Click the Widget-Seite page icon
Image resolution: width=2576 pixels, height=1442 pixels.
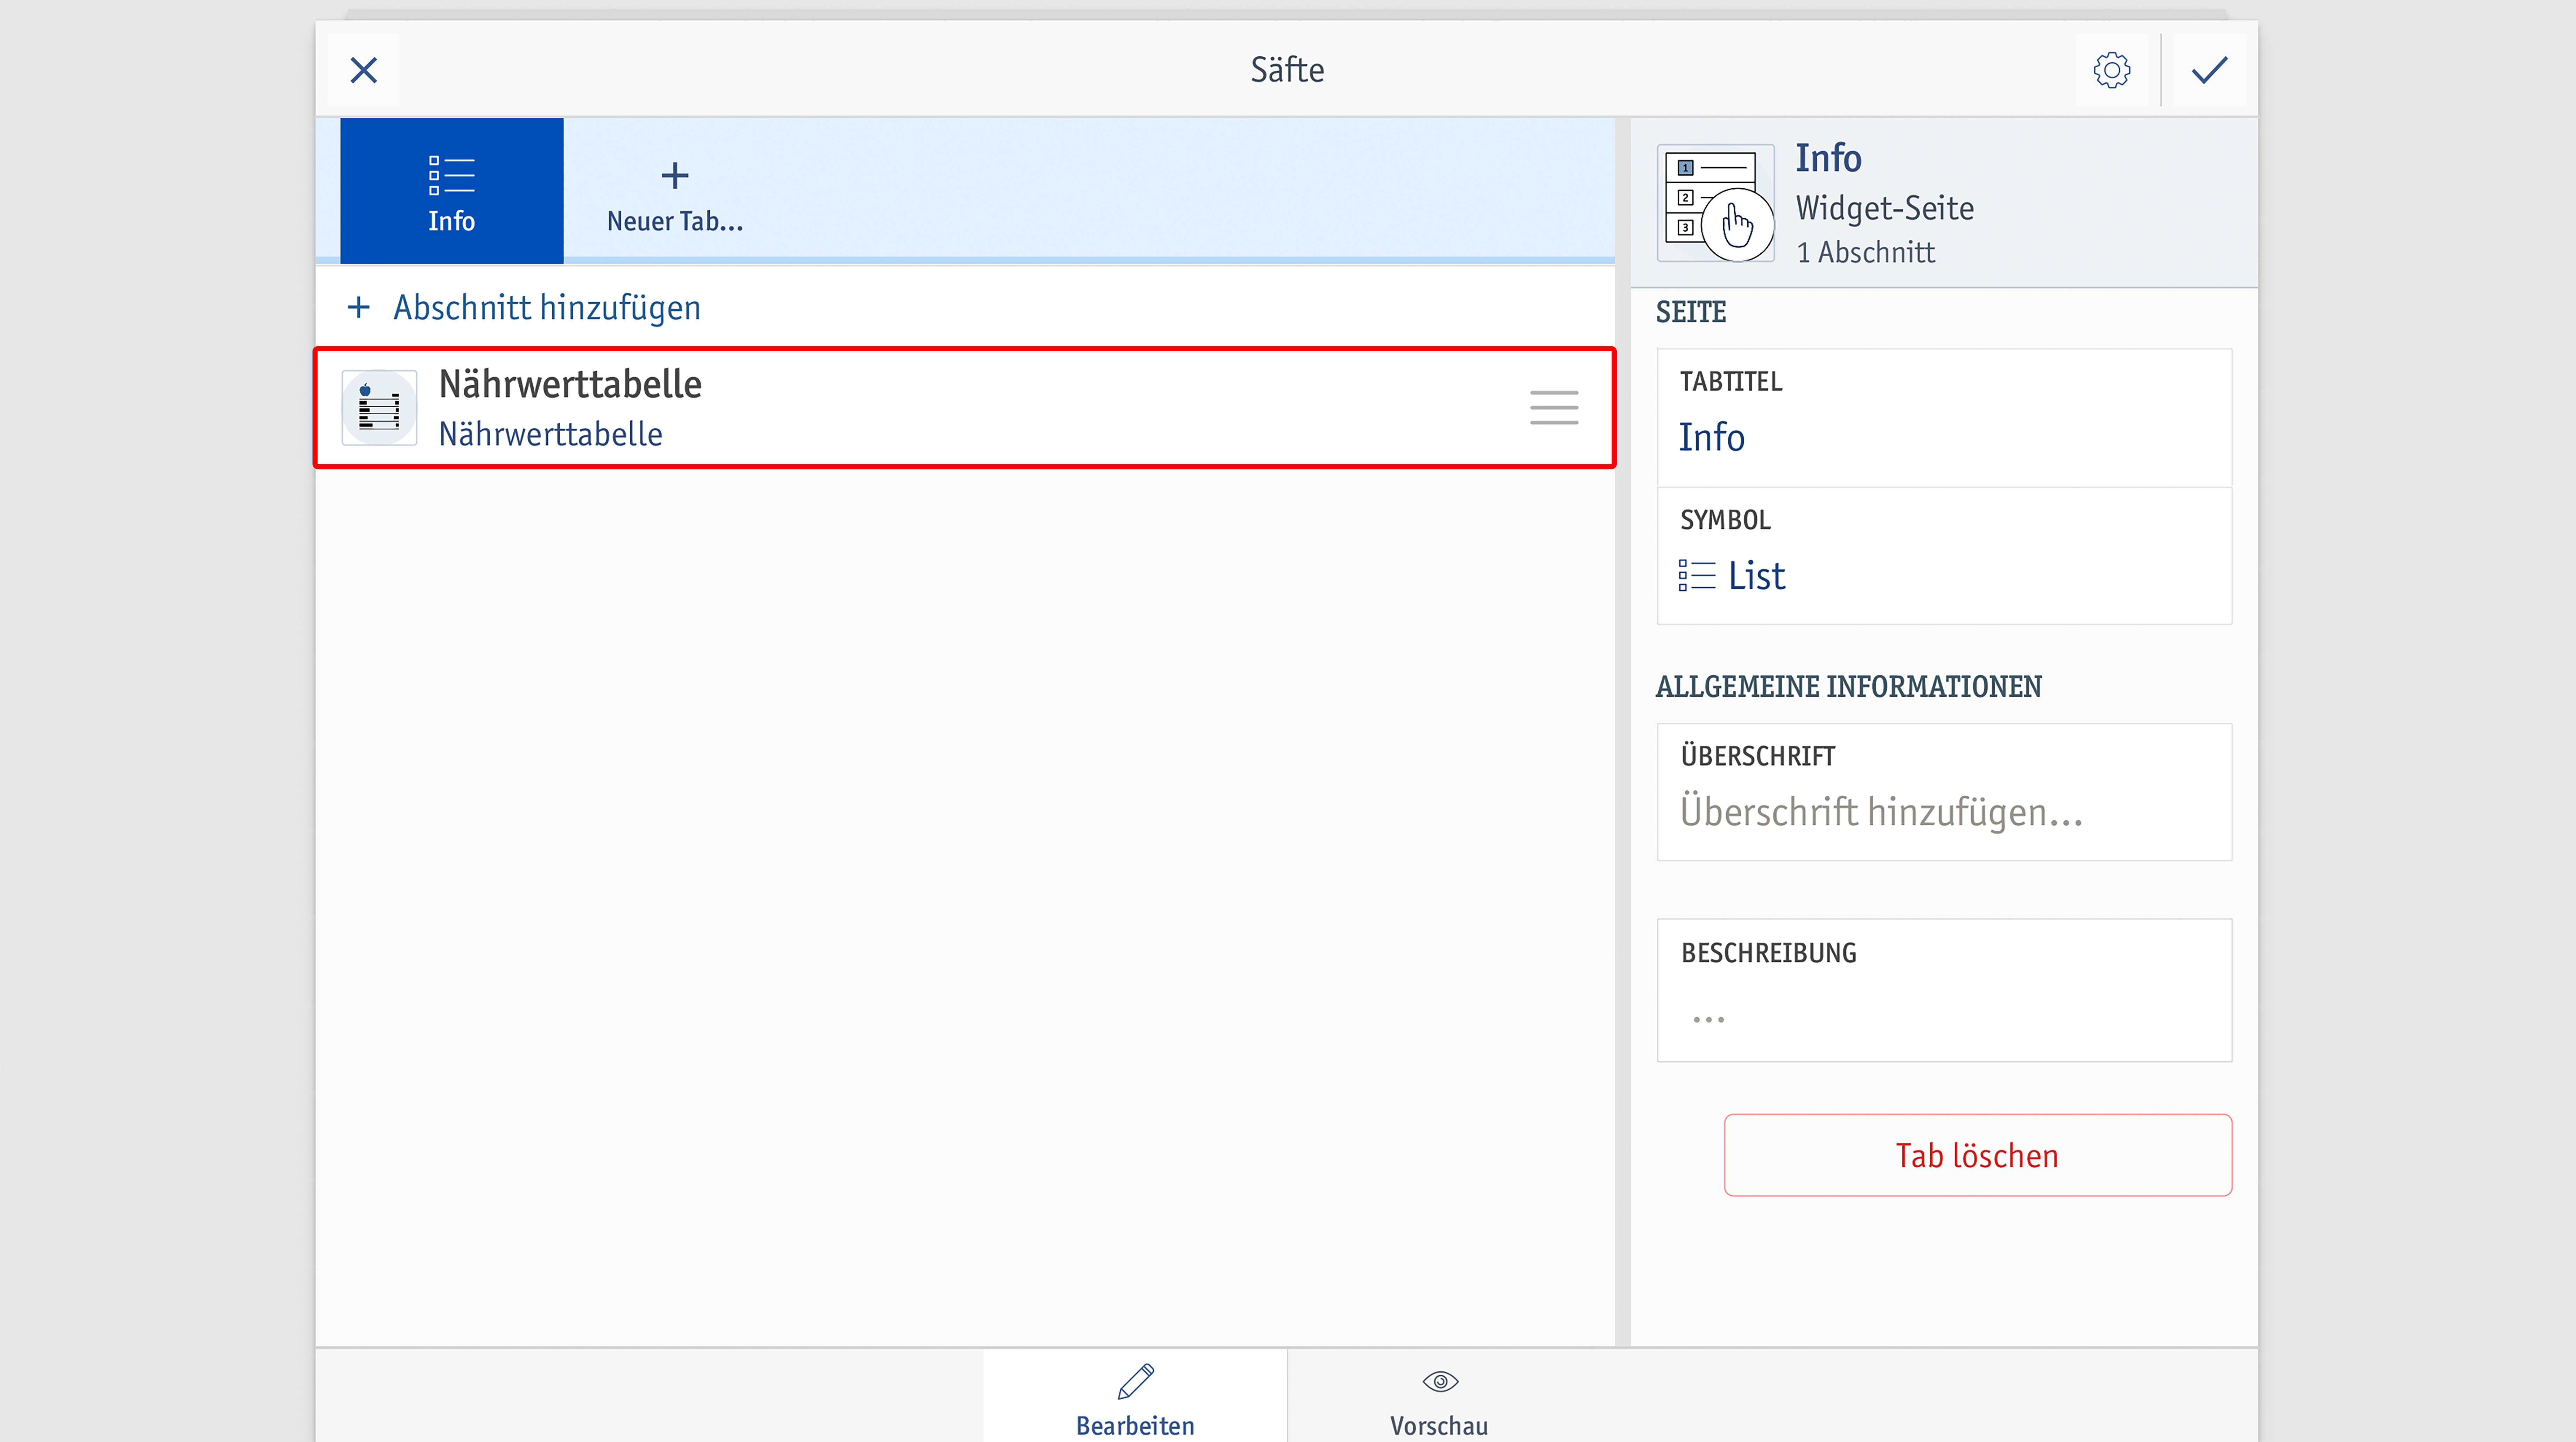click(x=1716, y=203)
